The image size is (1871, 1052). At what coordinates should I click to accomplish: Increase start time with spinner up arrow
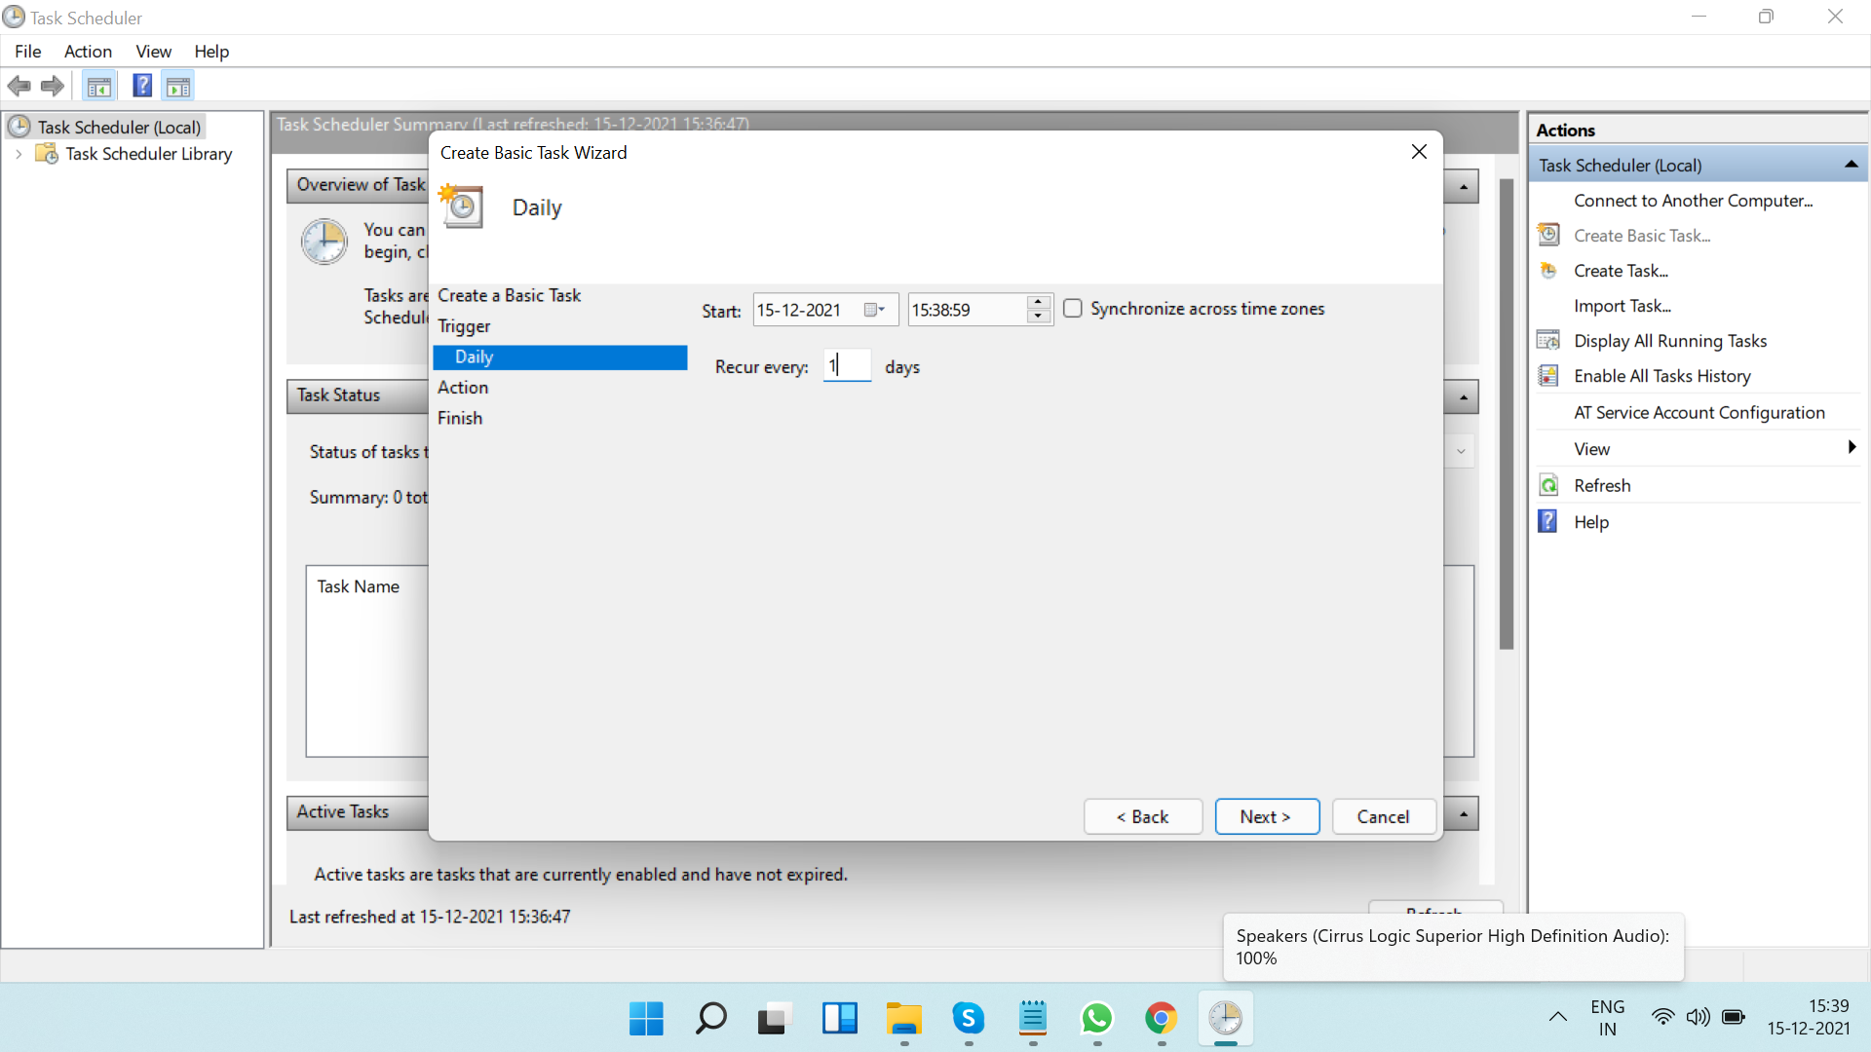pyautogui.click(x=1039, y=303)
